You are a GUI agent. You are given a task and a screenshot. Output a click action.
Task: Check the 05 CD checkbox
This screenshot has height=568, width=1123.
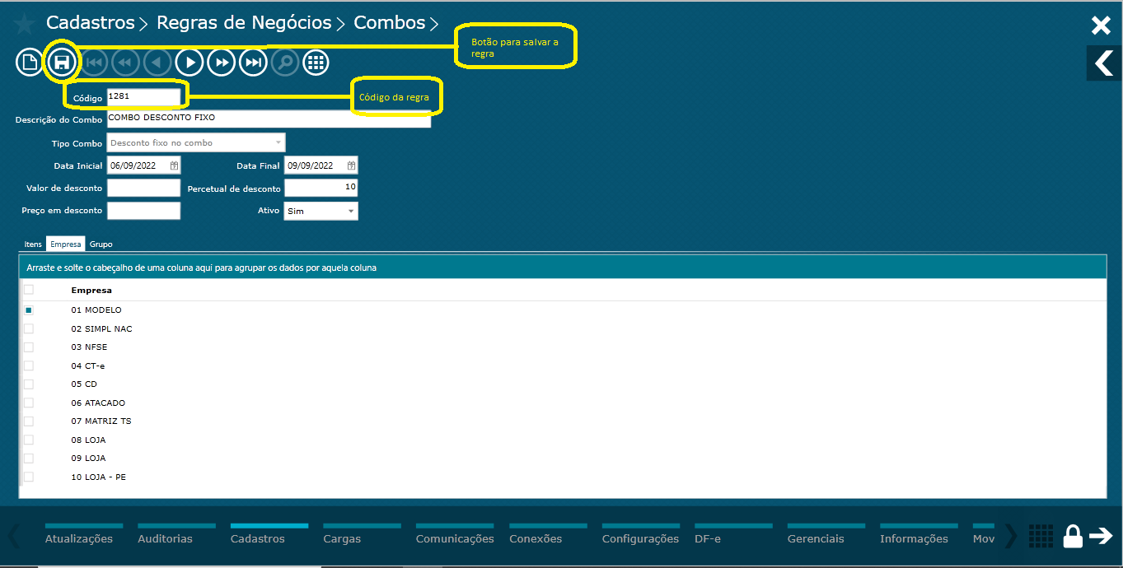(29, 384)
